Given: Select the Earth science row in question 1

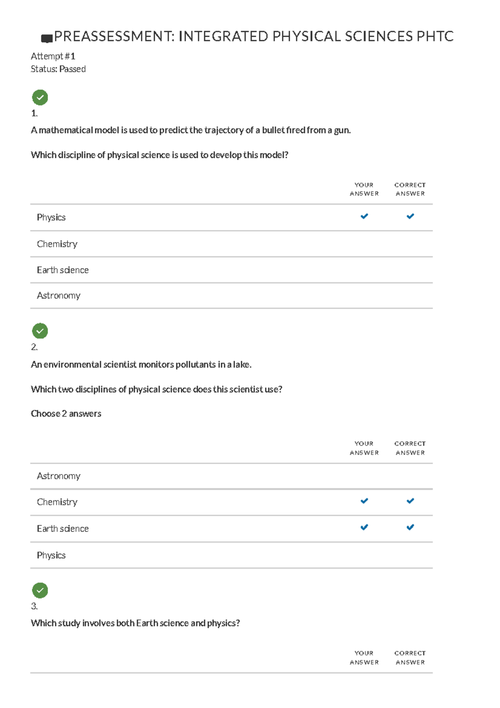Looking at the screenshot, I should 62,270.
